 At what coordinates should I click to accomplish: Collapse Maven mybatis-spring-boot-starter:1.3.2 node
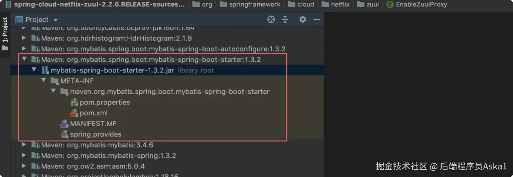(24, 59)
